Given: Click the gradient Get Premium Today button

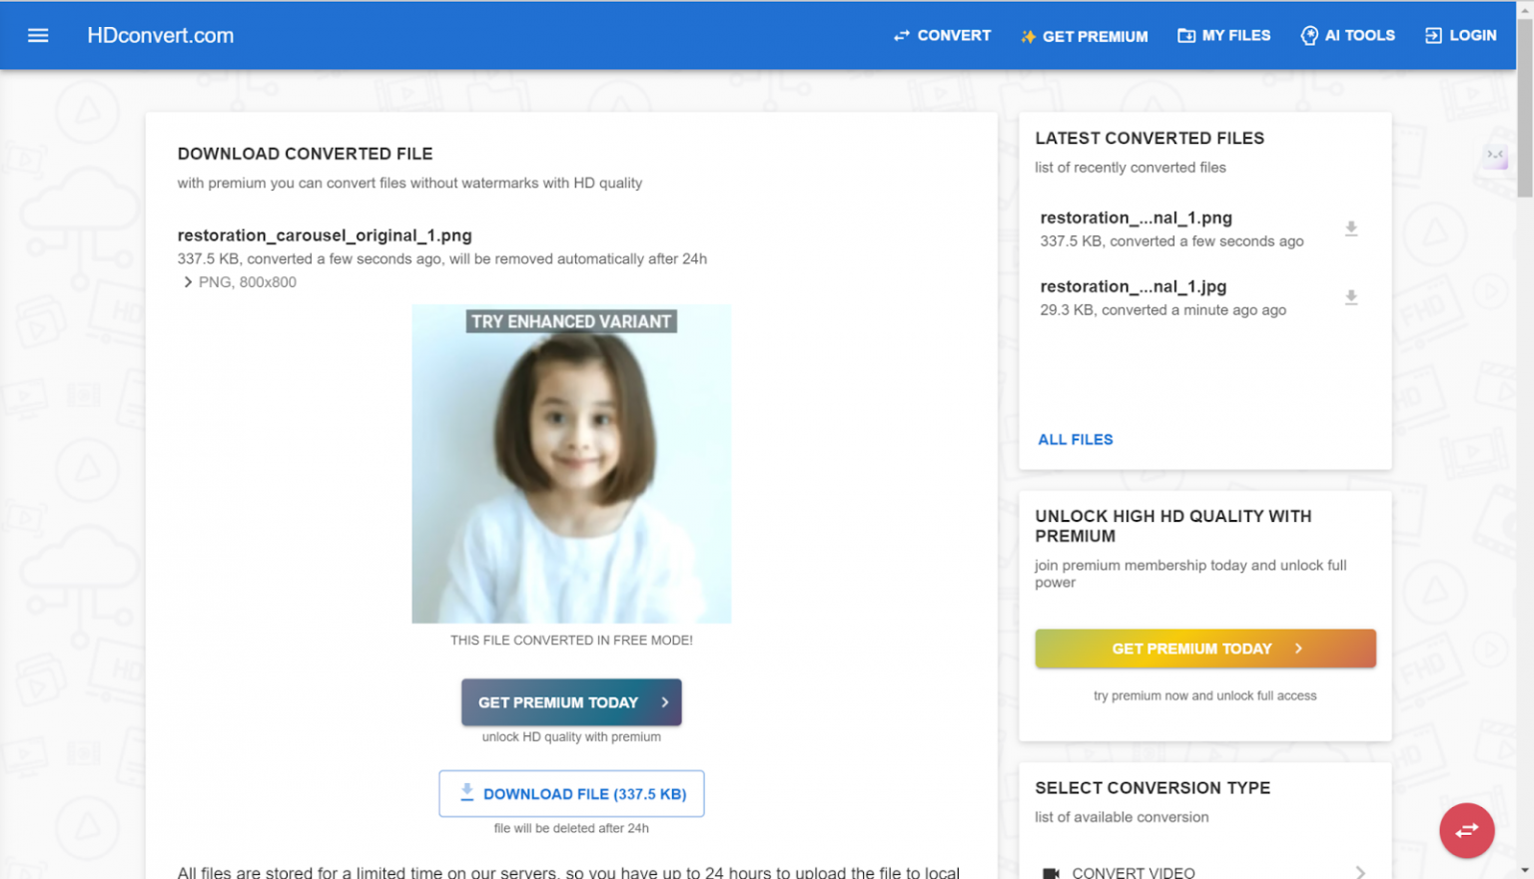Looking at the screenshot, I should click(x=1205, y=649).
